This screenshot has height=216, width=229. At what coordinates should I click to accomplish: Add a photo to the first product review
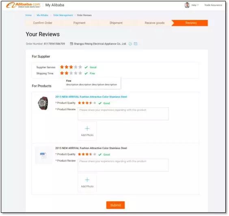click(87, 131)
